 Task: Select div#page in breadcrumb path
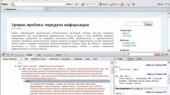78,59
